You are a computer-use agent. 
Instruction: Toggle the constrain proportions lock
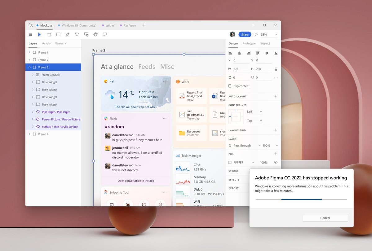pyautogui.click(x=276, y=69)
